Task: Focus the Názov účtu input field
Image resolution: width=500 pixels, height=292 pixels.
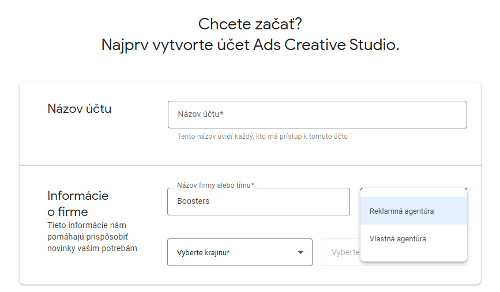Action: [x=317, y=115]
